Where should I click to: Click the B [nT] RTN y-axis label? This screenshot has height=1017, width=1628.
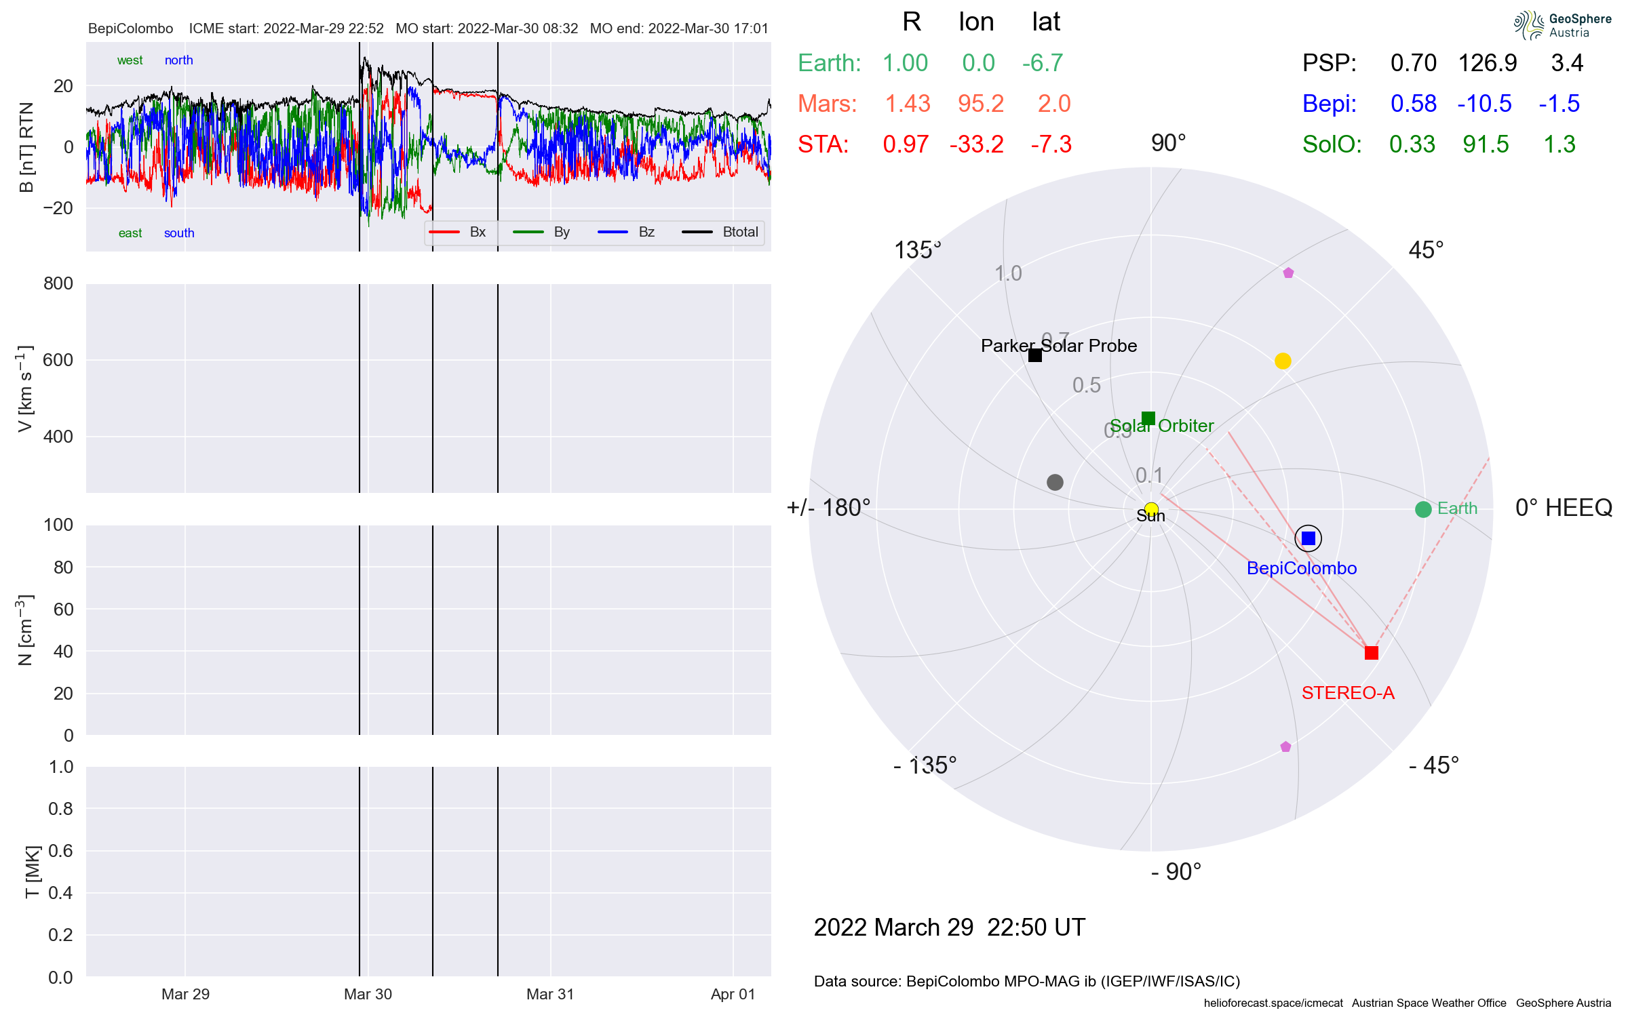(26, 147)
